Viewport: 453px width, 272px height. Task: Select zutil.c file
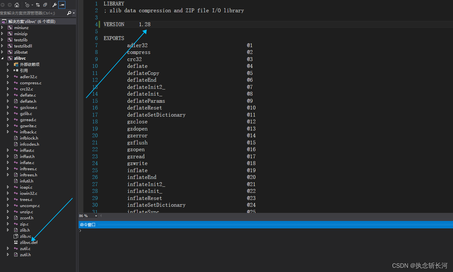tap(25, 248)
